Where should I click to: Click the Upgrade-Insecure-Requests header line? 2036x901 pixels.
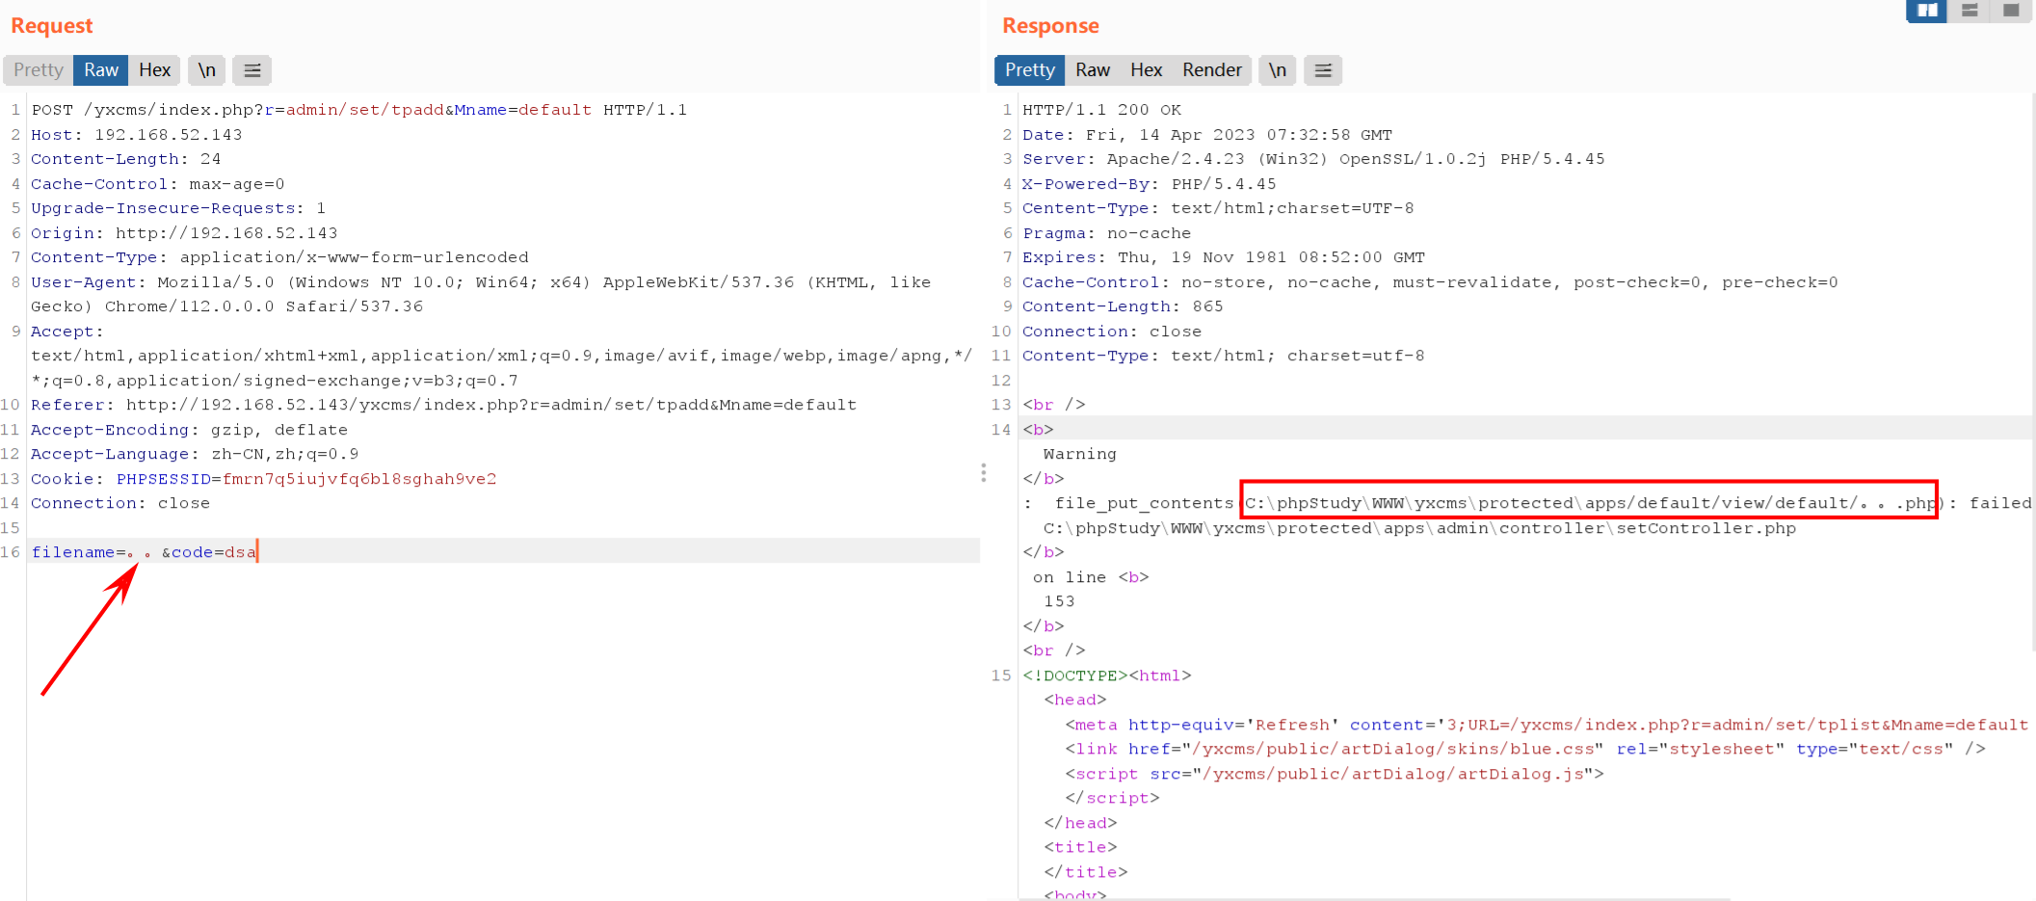tap(178, 208)
